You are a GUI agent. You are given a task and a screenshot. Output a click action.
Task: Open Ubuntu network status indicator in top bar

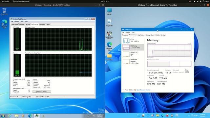coord(195,1)
